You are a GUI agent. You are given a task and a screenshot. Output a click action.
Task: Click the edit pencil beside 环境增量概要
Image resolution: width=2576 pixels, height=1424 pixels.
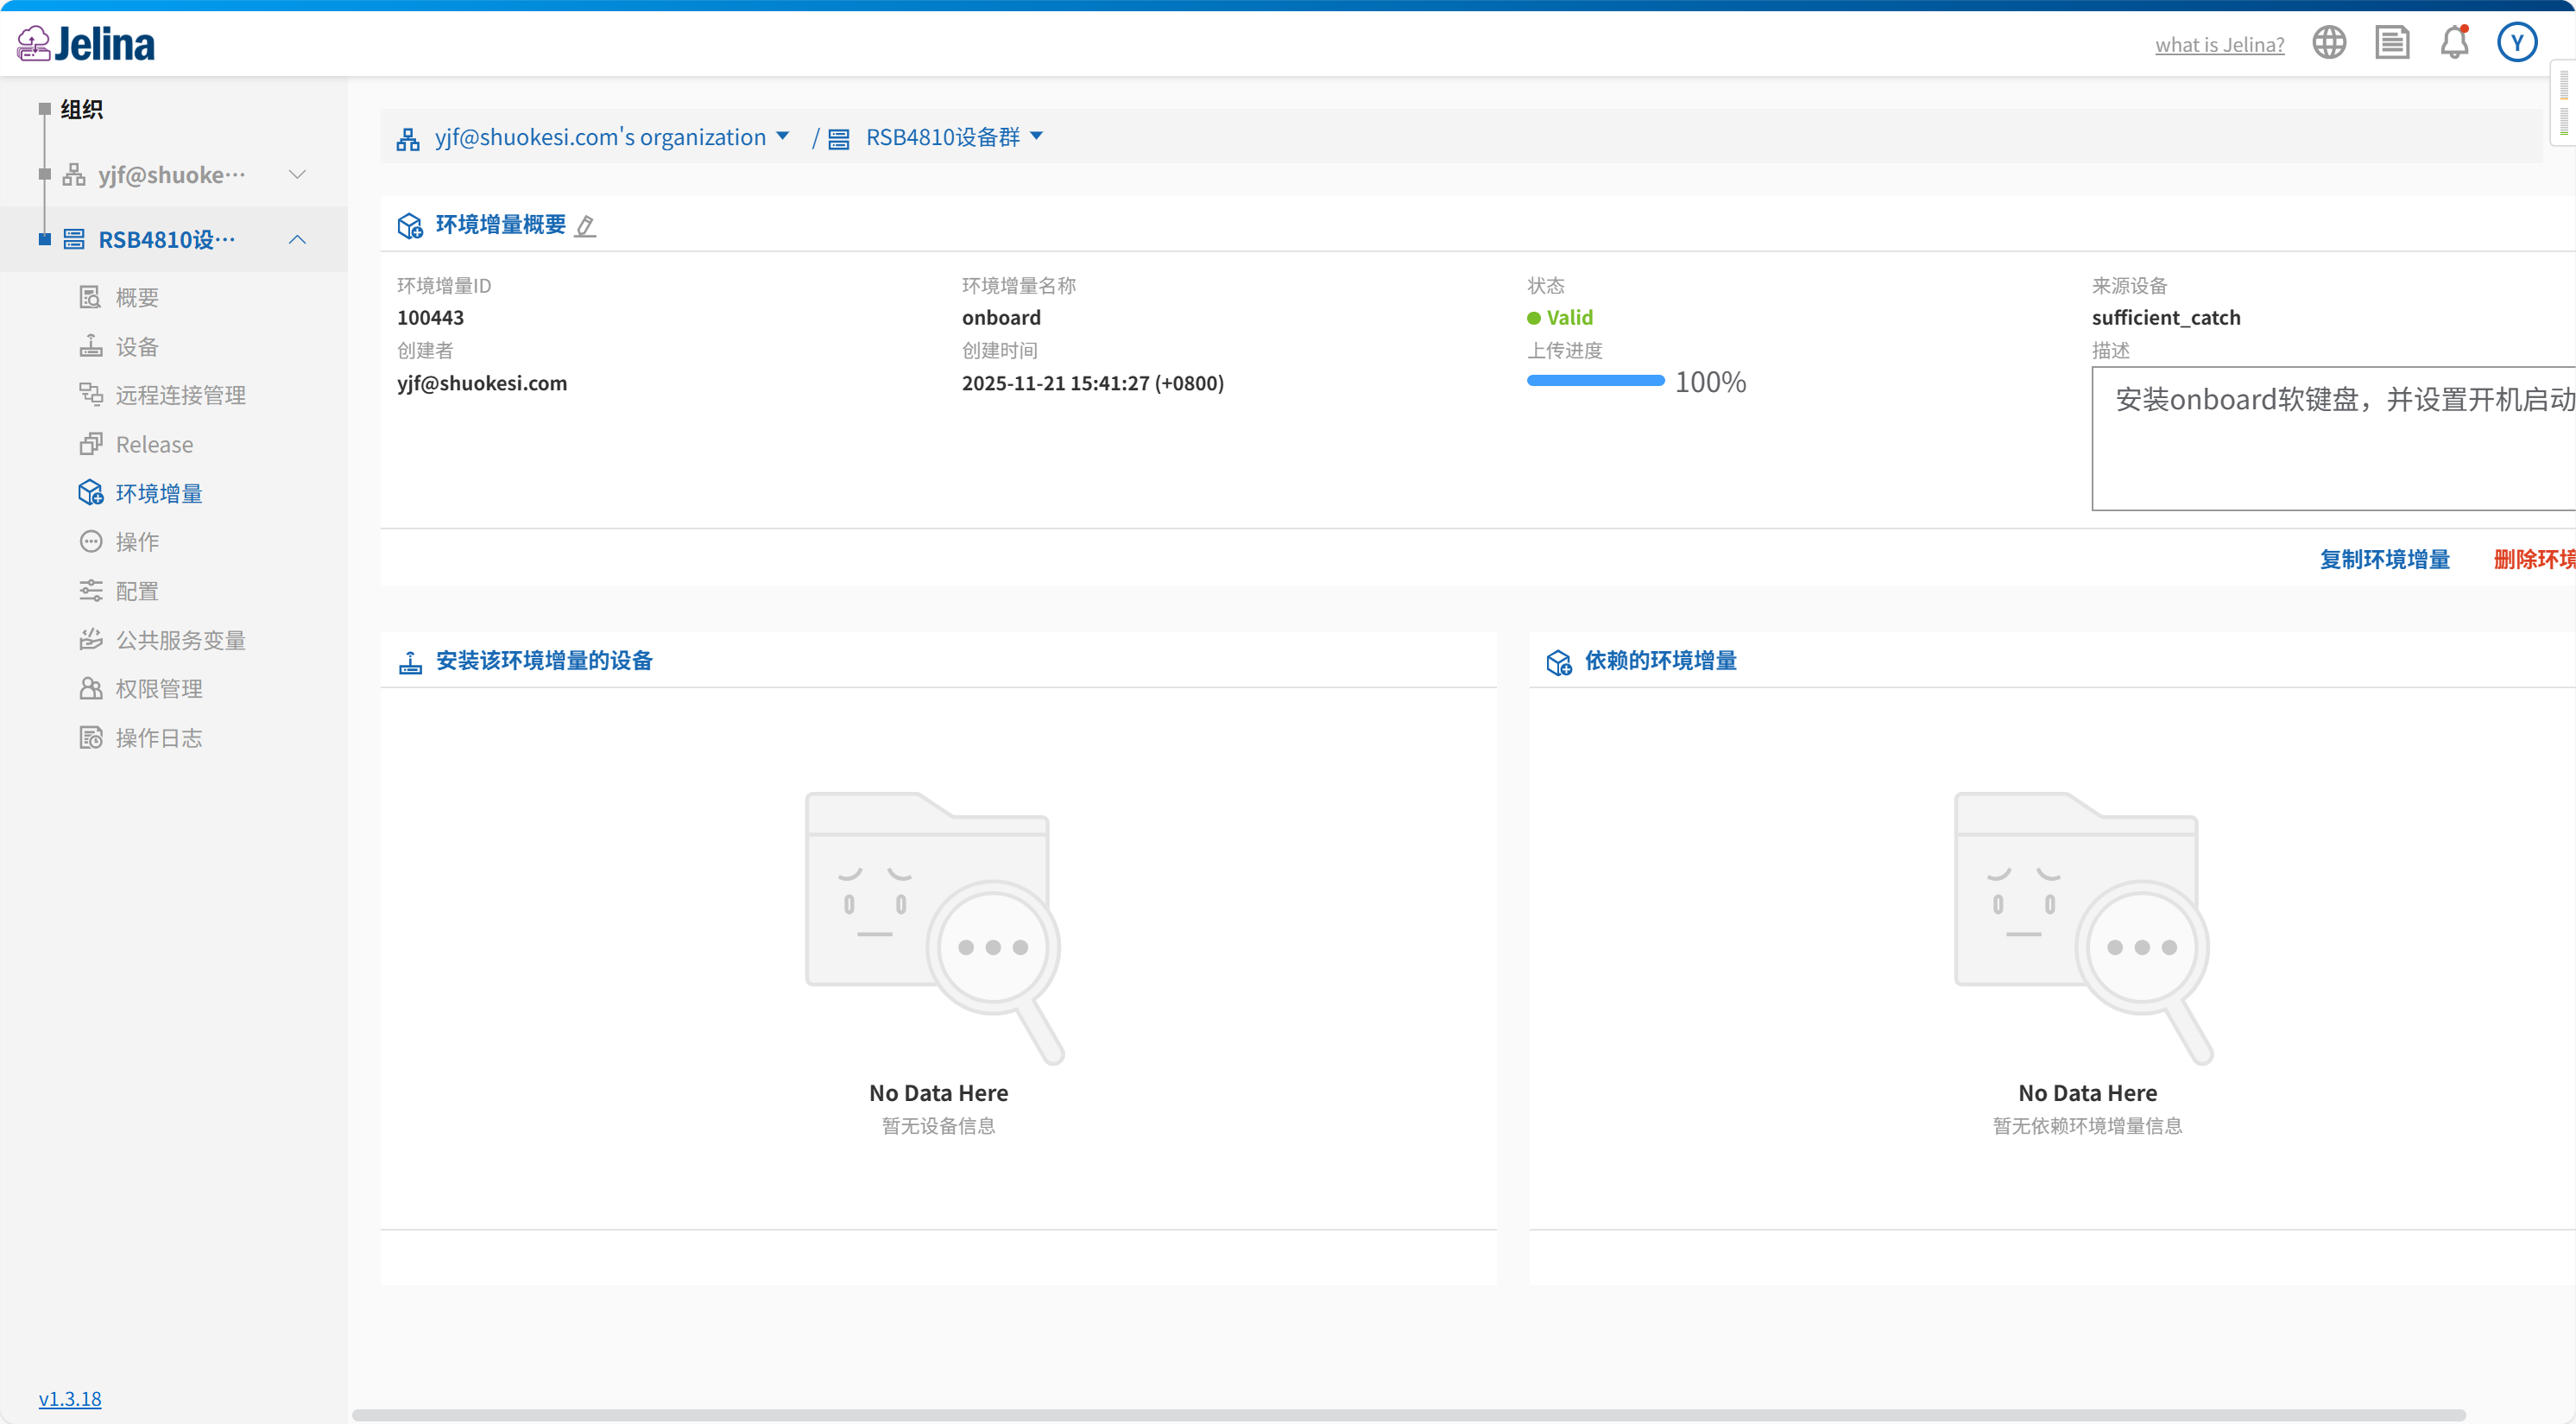(586, 226)
